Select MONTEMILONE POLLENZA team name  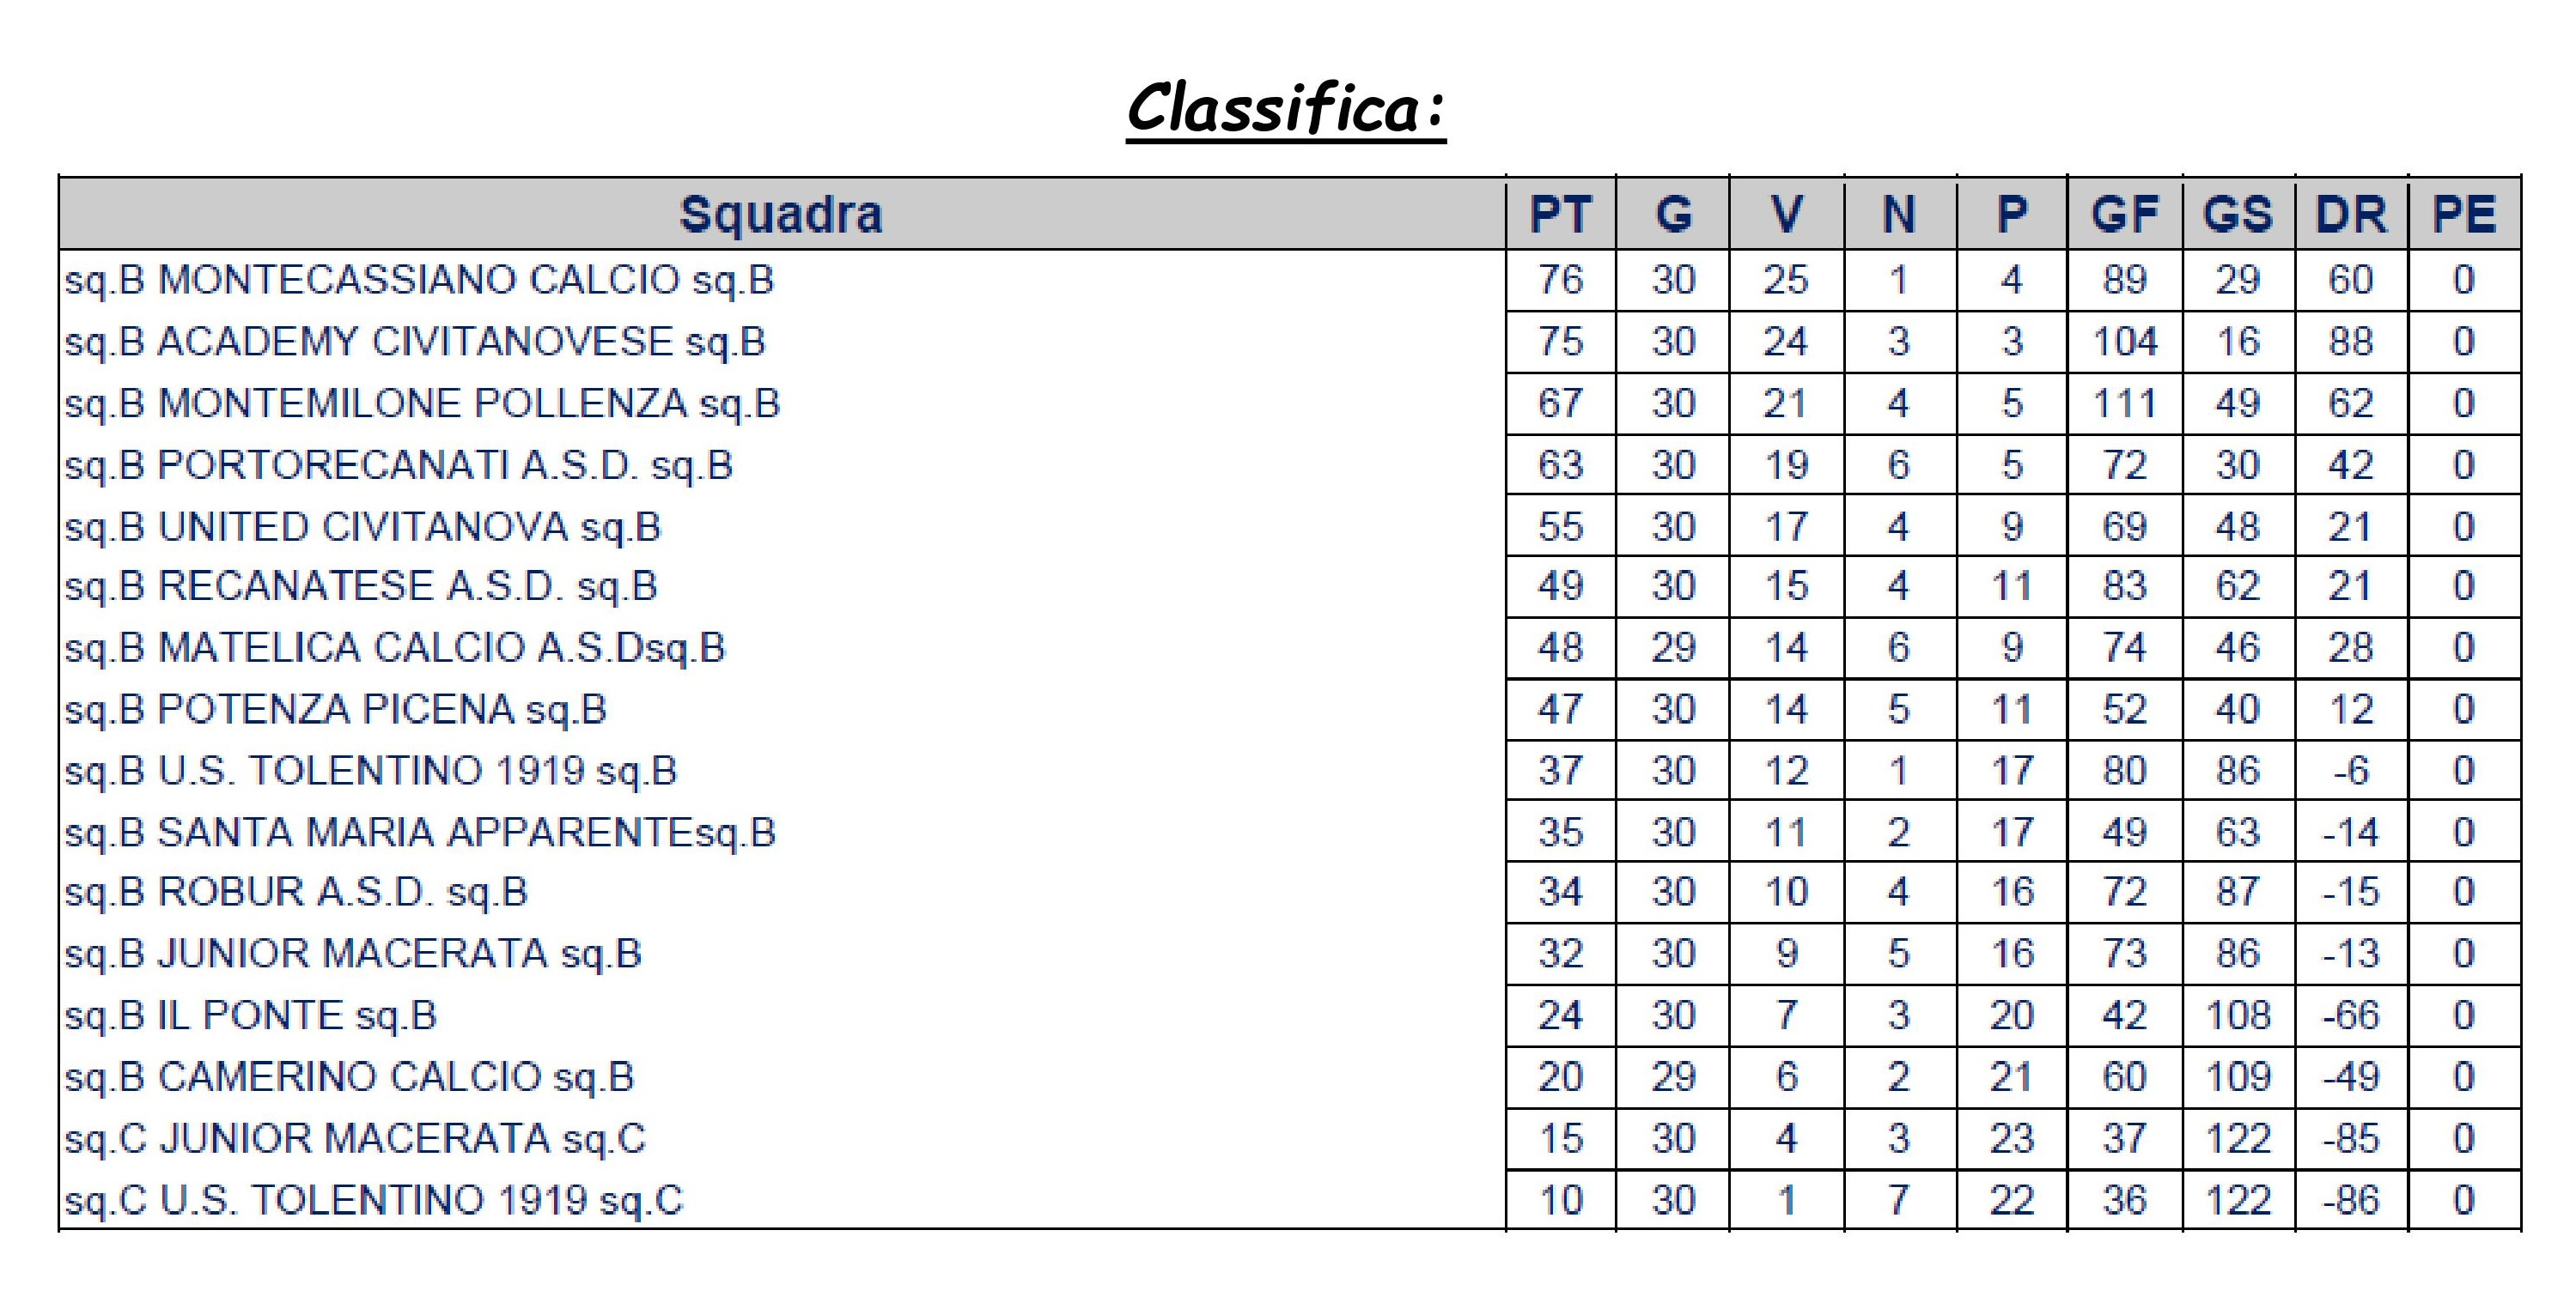click(x=422, y=403)
